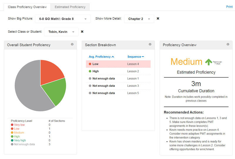Click the Print link
Viewport: 235px width, 159px height.
tap(229, 7)
